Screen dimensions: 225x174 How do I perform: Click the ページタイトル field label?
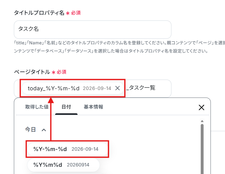32,72
